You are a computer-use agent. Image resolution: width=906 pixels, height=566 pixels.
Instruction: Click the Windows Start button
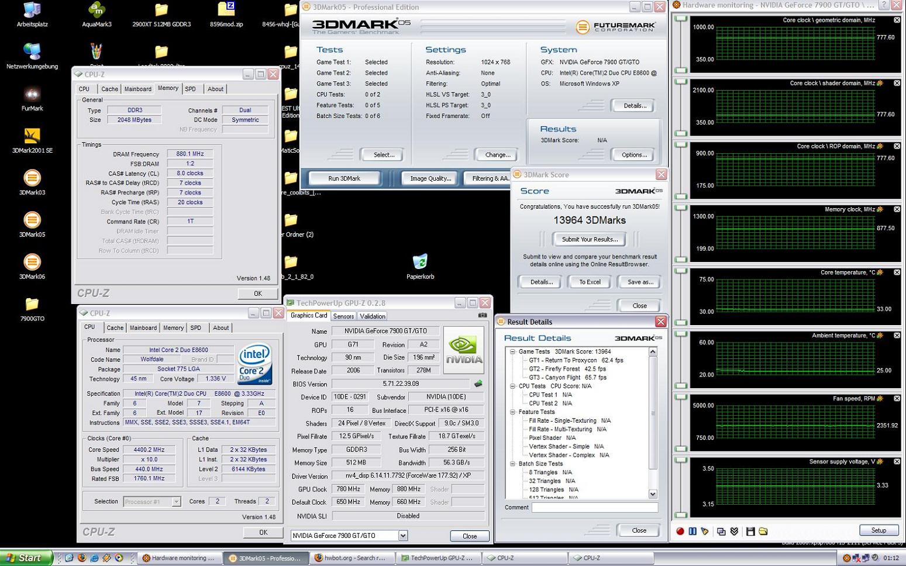(x=26, y=558)
